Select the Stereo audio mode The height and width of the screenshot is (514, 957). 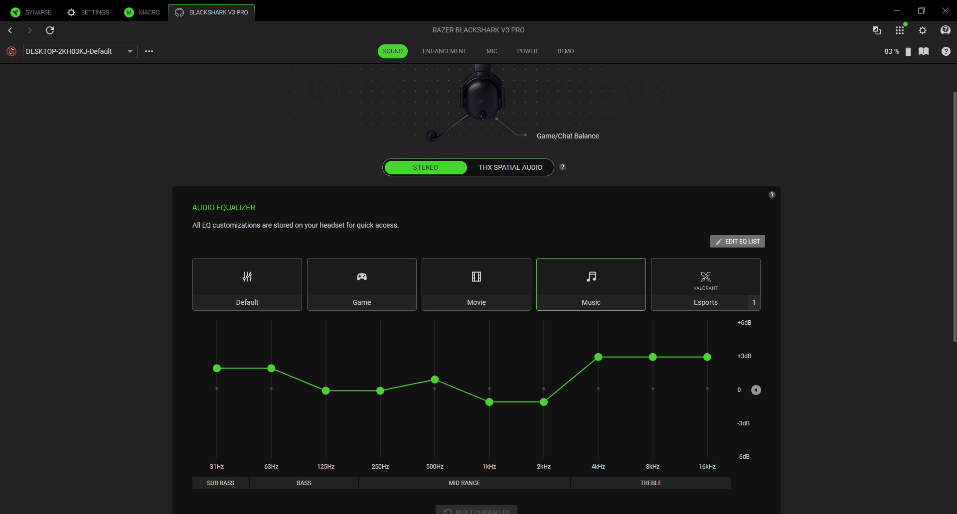click(x=425, y=167)
